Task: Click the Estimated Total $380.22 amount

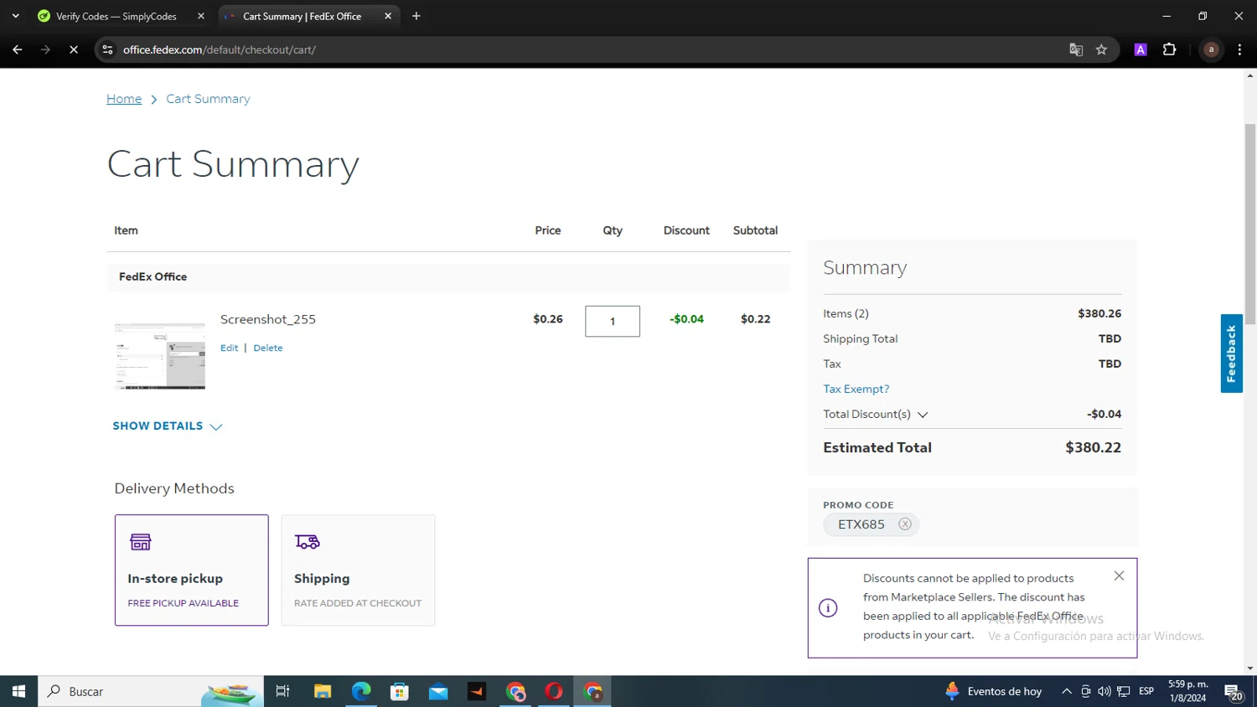Action: pos(1093,447)
